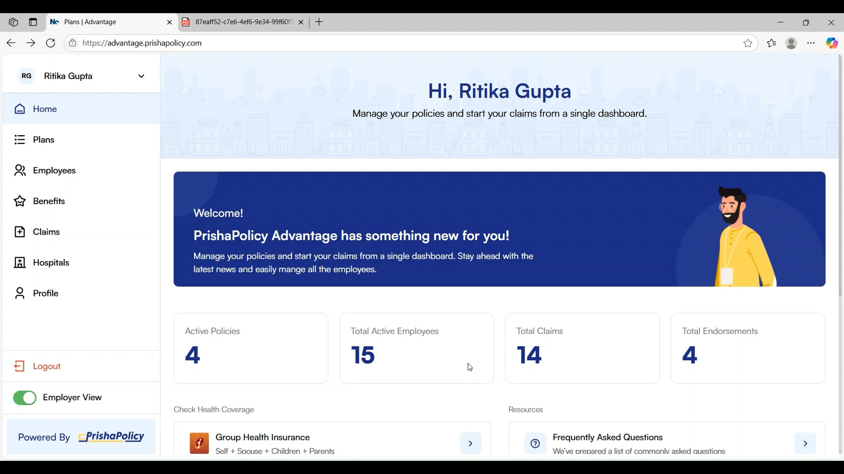Click the Logout arrow icon
Viewport: 844px width, 474px height.
tap(19, 366)
